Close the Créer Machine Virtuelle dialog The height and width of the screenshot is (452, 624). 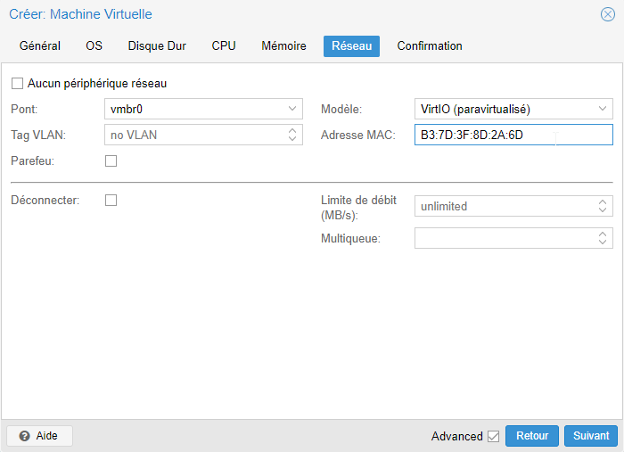(608, 14)
